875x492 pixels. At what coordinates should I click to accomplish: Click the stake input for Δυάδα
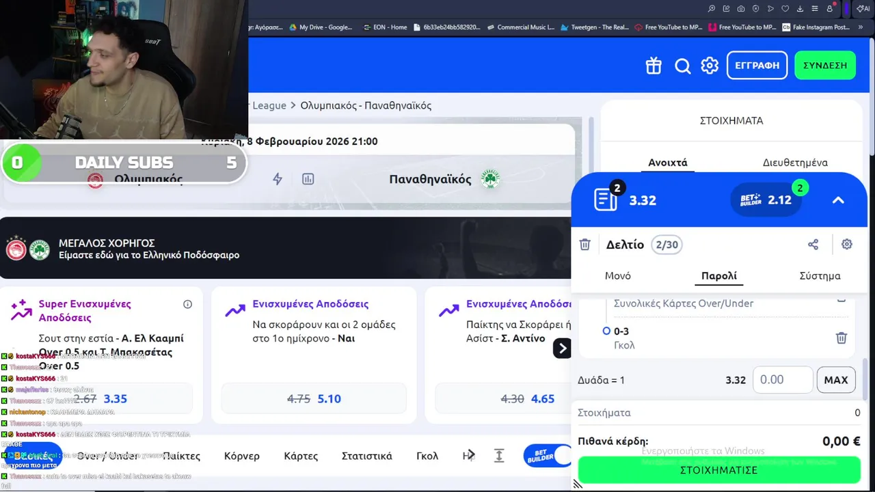coord(783,380)
